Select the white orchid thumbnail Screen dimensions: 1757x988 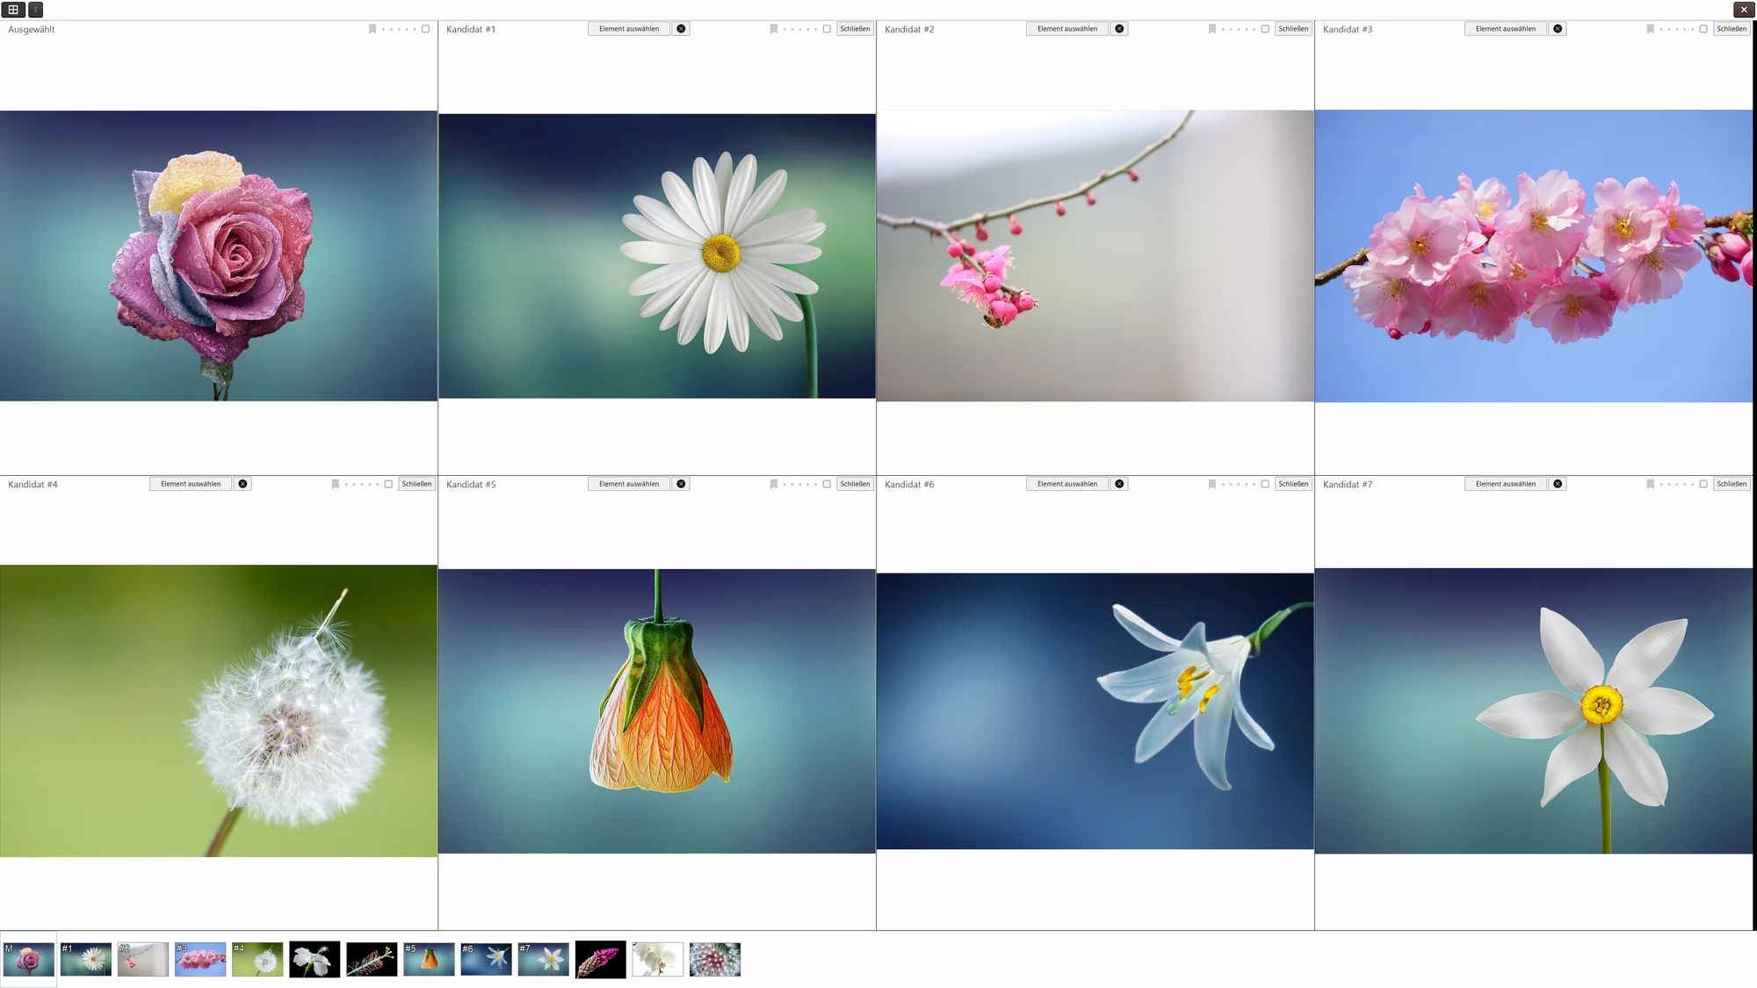pos(657,960)
